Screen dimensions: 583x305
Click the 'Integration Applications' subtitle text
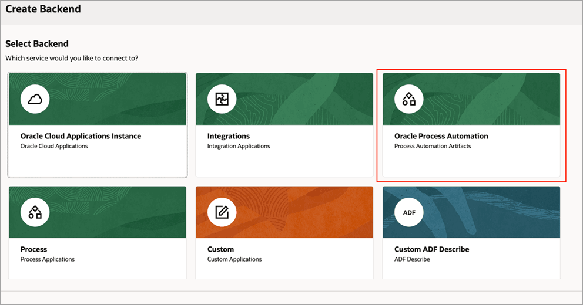point(239,146)
